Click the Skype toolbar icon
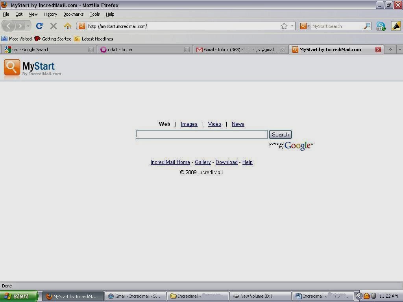This screenshot has width=403, height=302. click(381, 26)
